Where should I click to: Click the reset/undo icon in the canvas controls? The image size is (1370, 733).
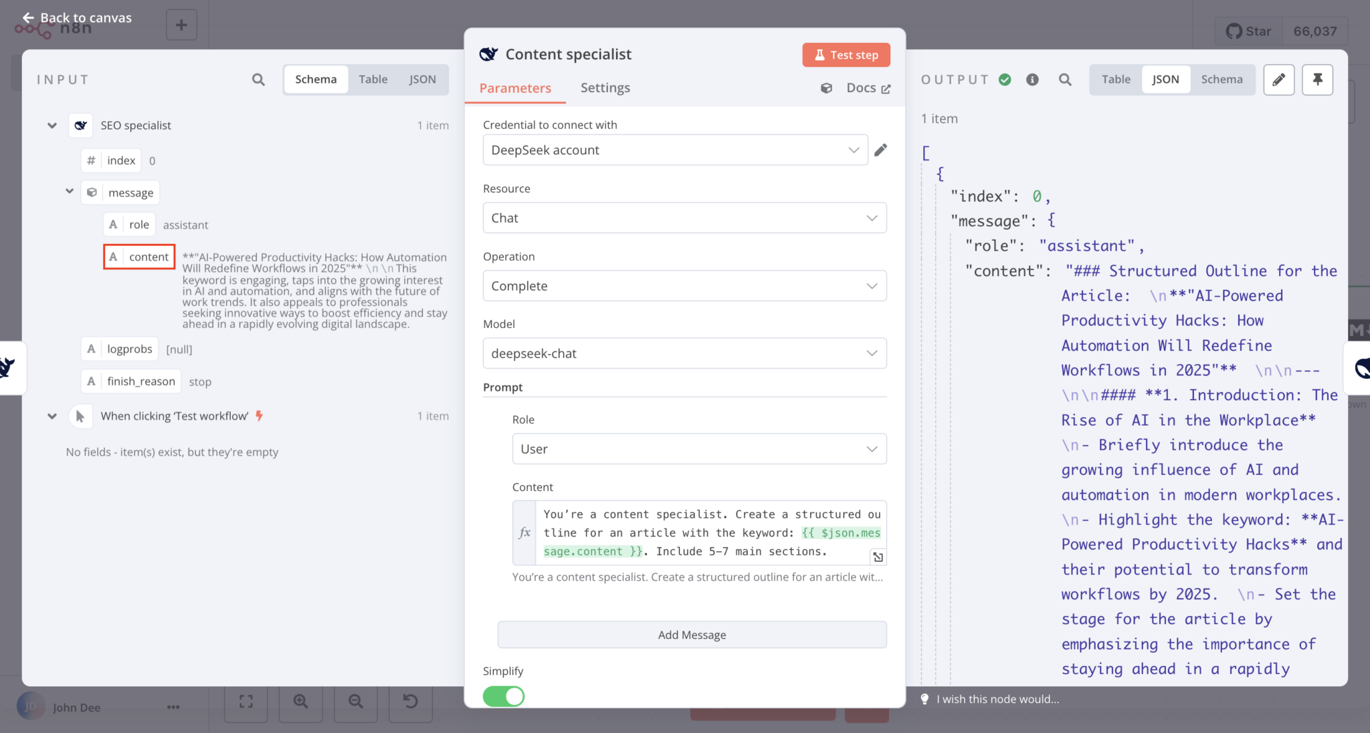(x=410, y=702)
